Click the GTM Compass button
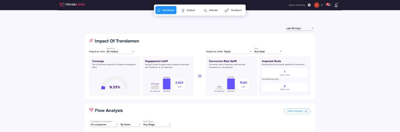The height and width of the screenshot is (132, 400). (x=297, y=111)
